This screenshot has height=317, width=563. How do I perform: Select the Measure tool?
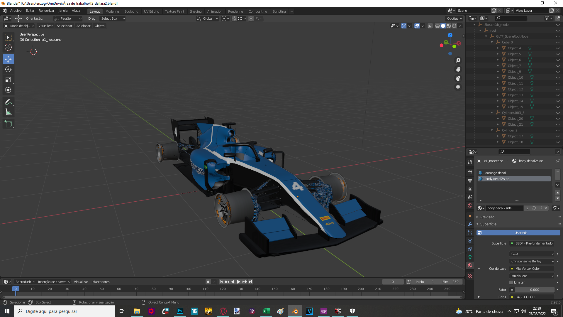pyautogui.click(x=8, y=112)
